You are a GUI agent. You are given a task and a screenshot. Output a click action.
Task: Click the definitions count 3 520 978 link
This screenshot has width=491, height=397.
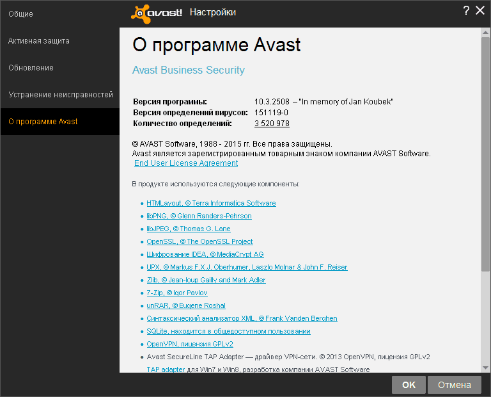point(272,123)
